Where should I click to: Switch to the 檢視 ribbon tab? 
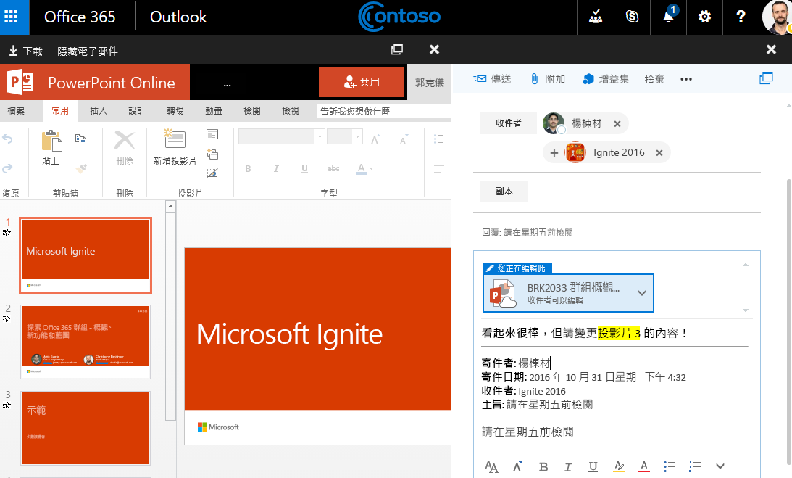pos(290,111)
